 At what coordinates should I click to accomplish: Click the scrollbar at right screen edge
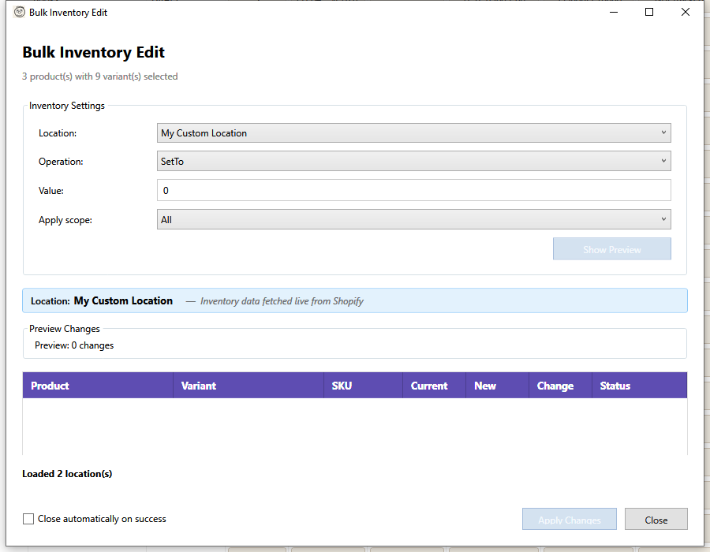pyautogui.click(x=706, y=276)
